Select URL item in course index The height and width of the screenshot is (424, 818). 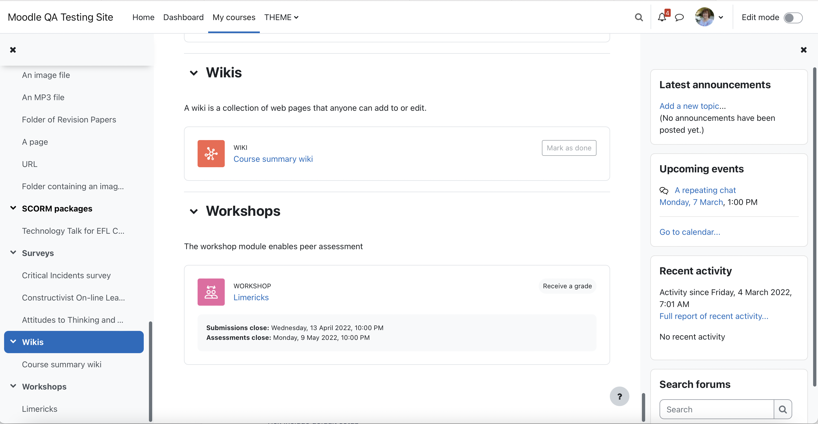click(30, 164)
